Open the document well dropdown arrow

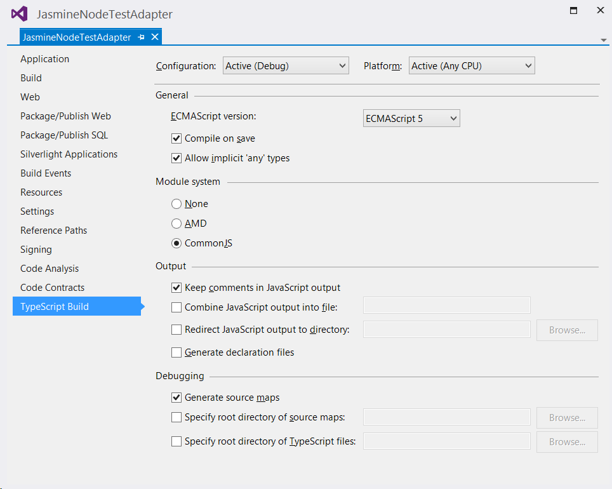(603, 41)
